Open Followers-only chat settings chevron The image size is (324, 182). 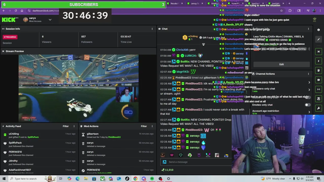309,90
